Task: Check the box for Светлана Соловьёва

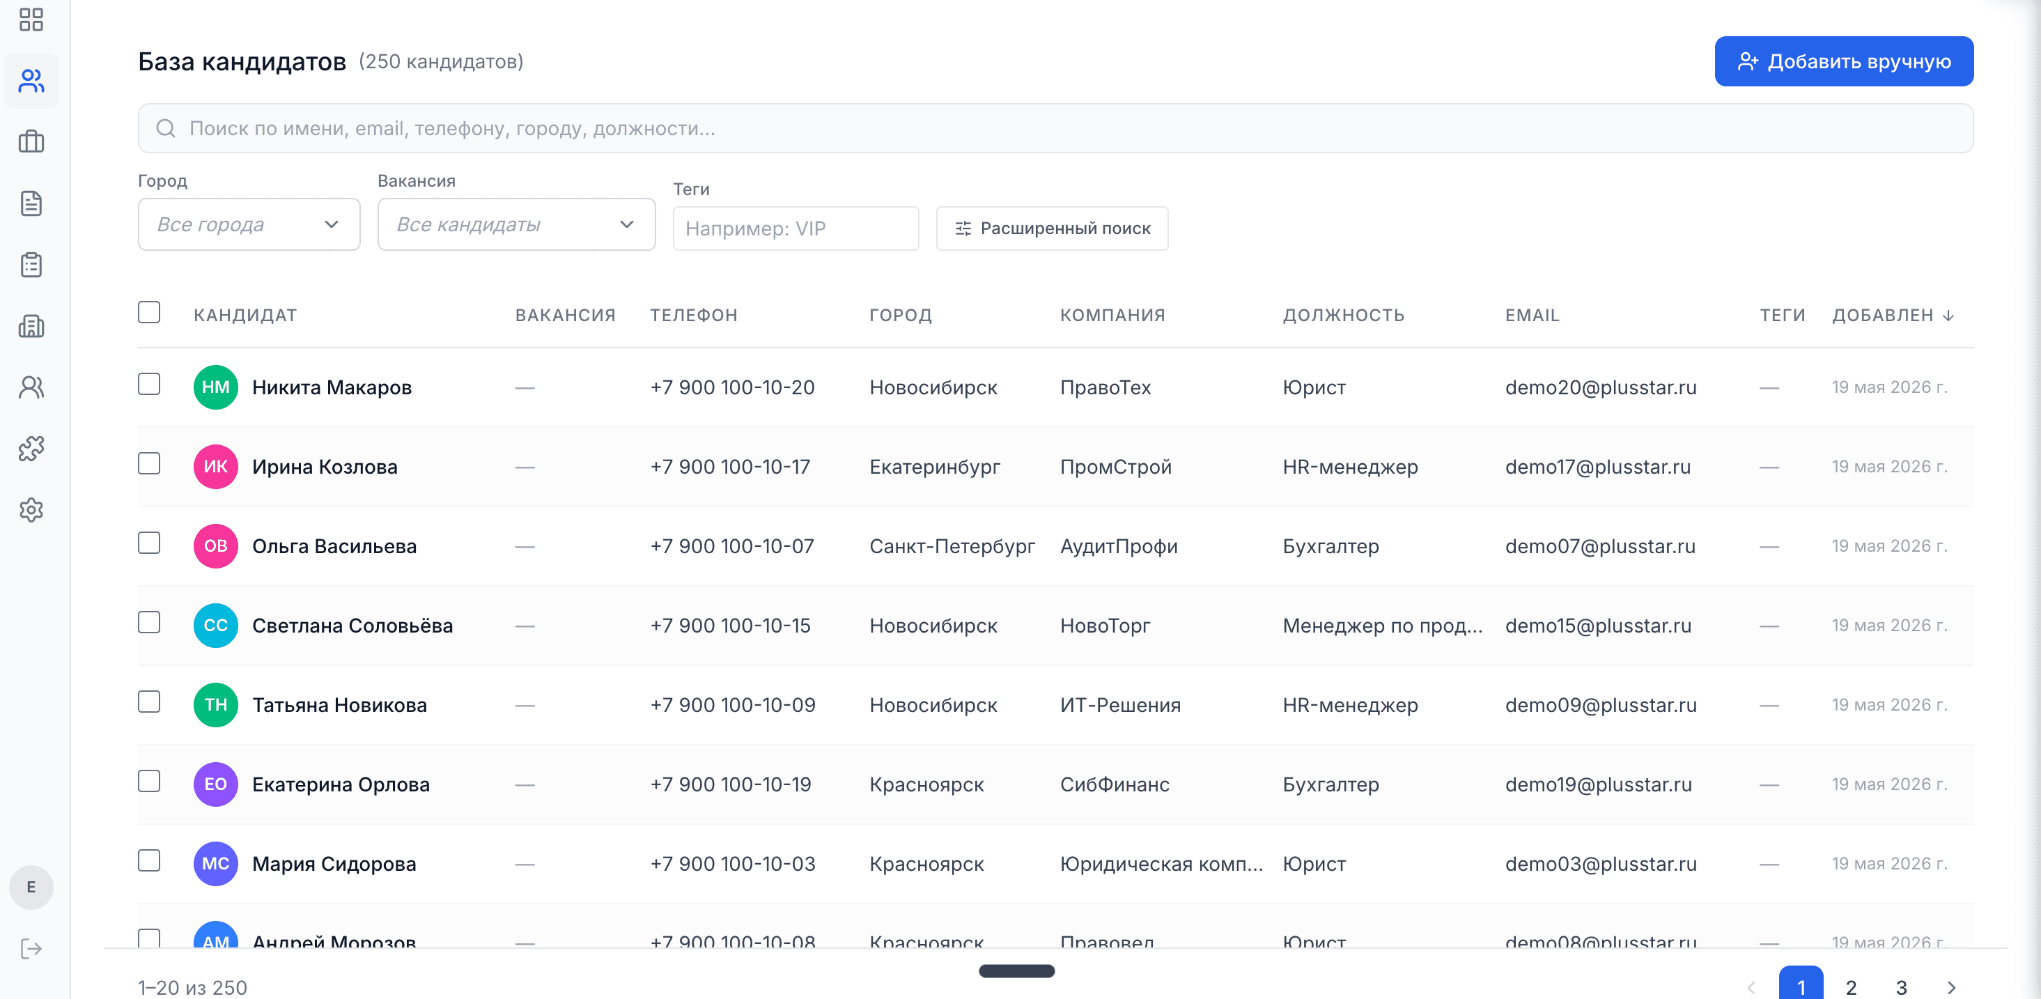Action: pyautogui.click(x=149, y=622)
